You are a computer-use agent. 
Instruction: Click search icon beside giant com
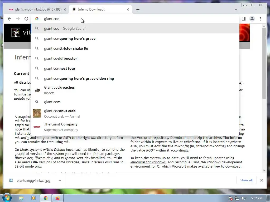click(x=37, y=102)
